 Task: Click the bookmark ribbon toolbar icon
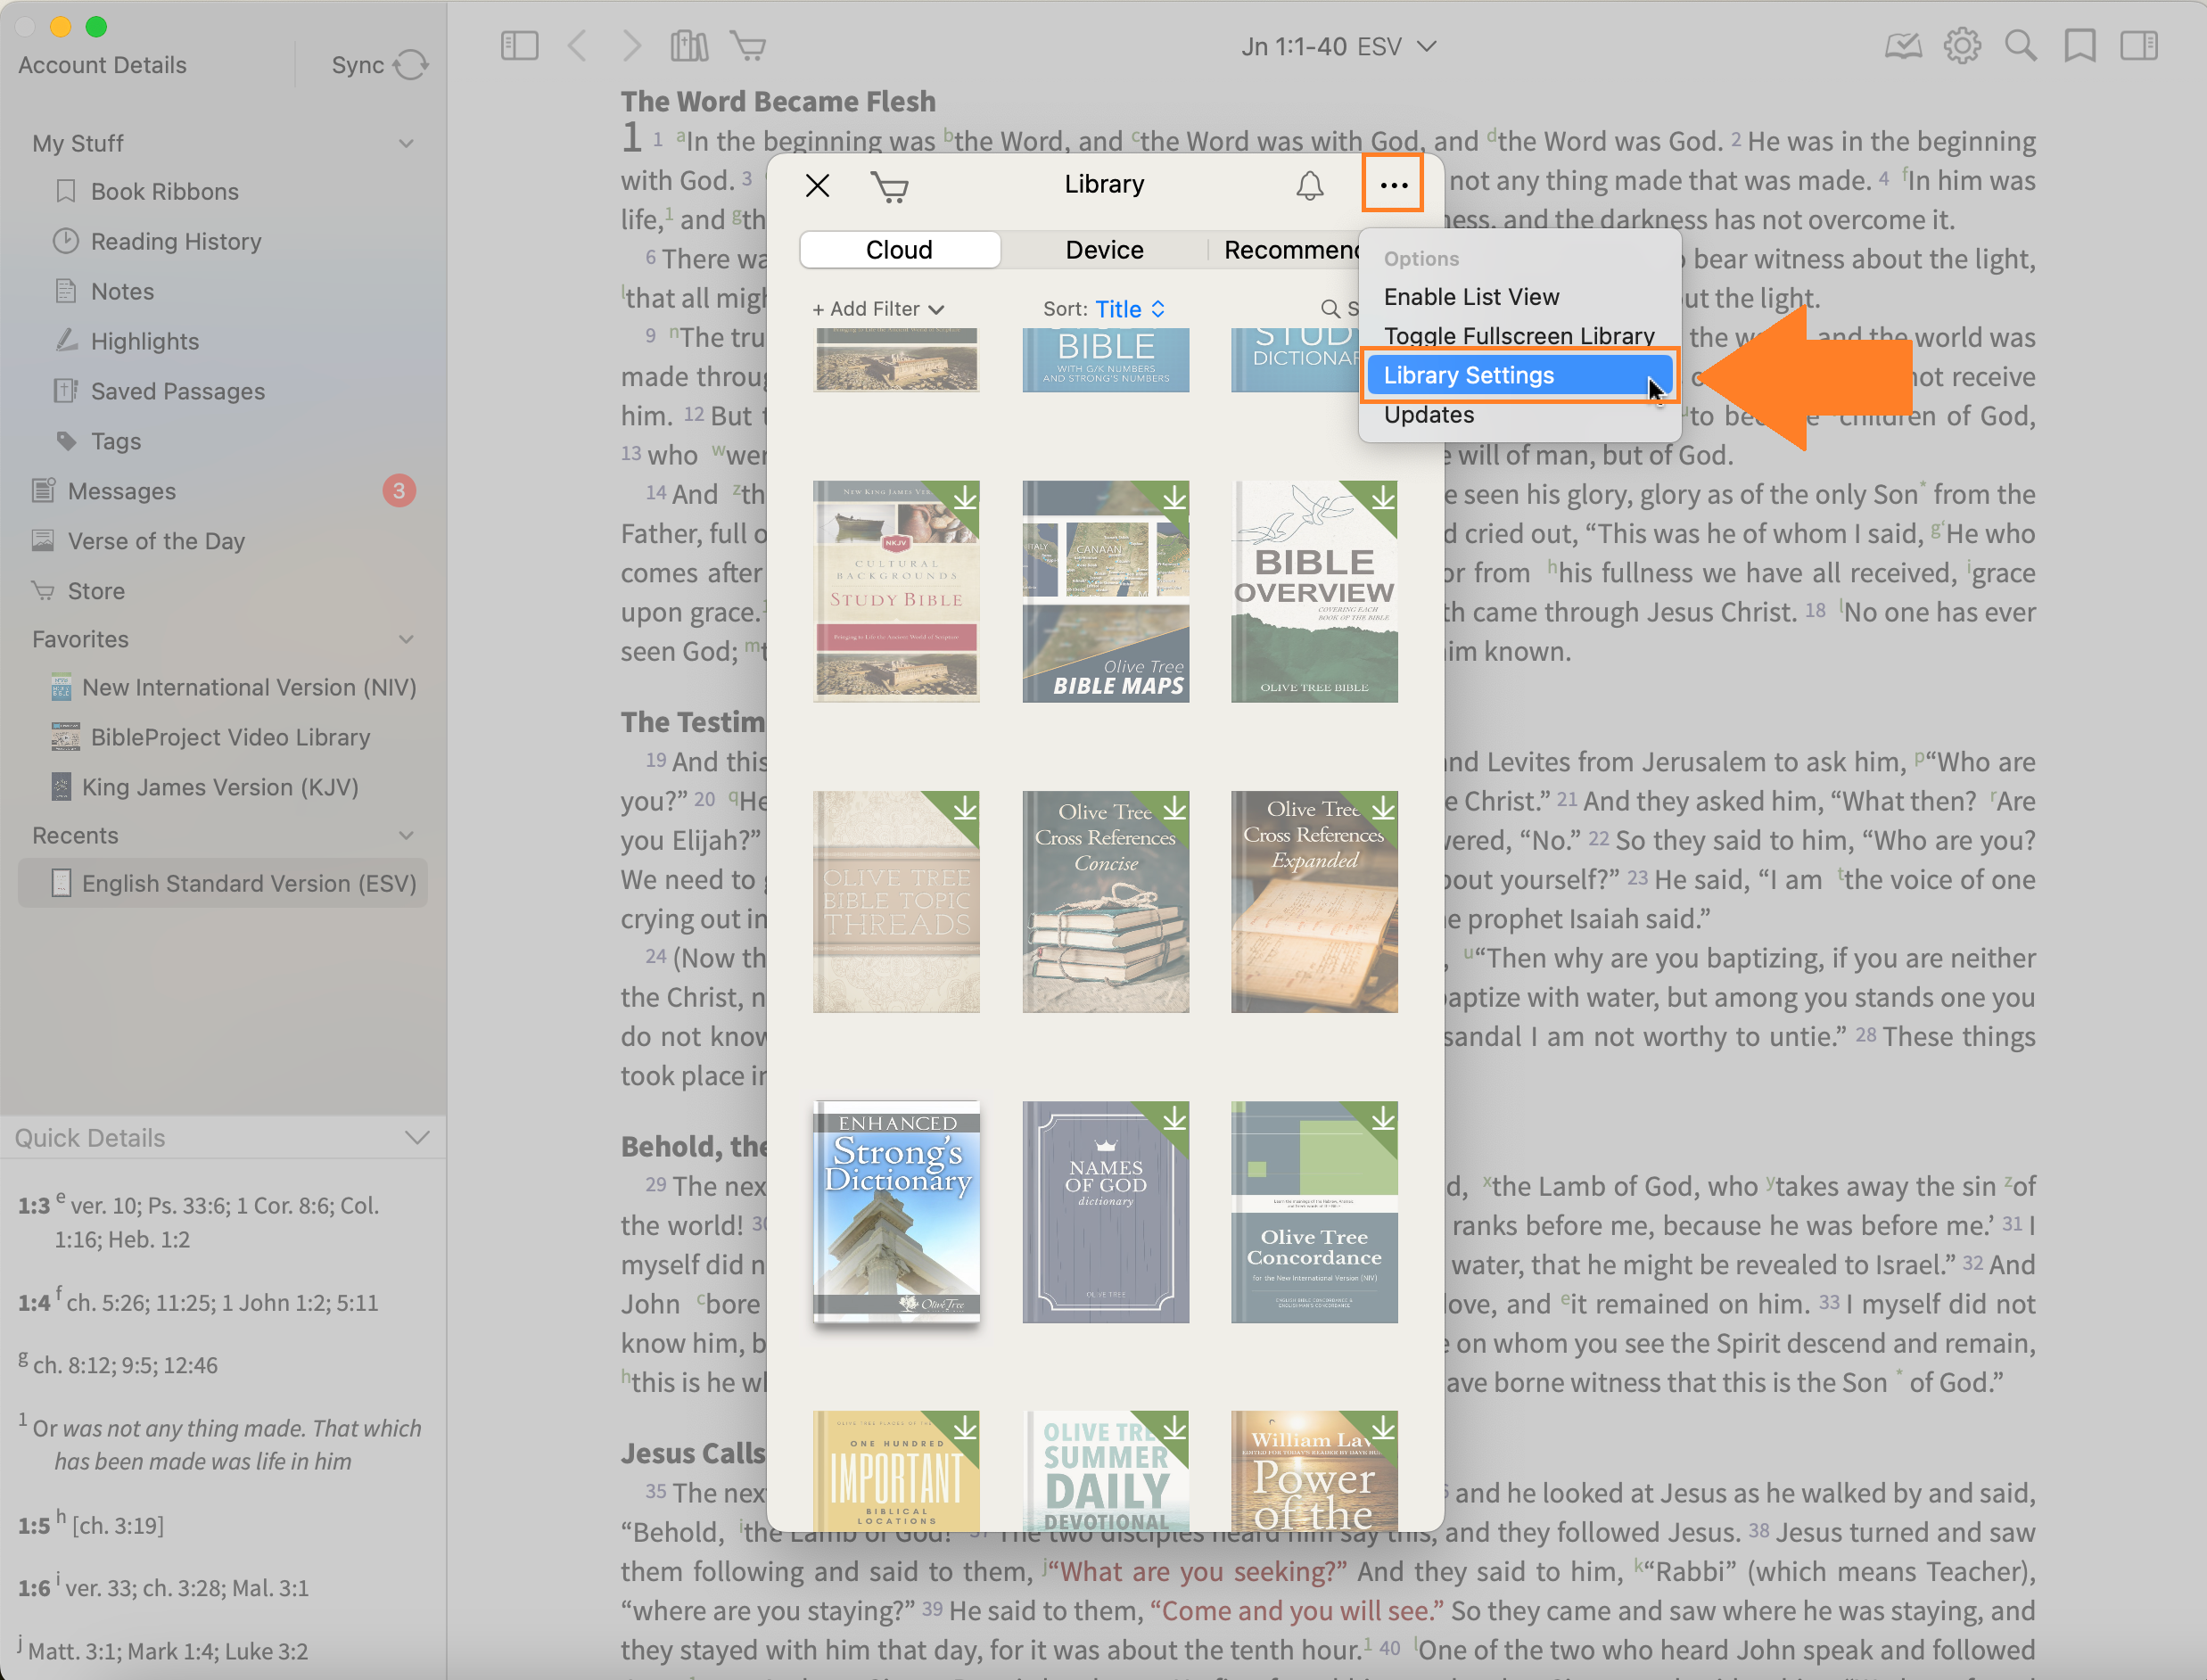[x=2079, y=46]
